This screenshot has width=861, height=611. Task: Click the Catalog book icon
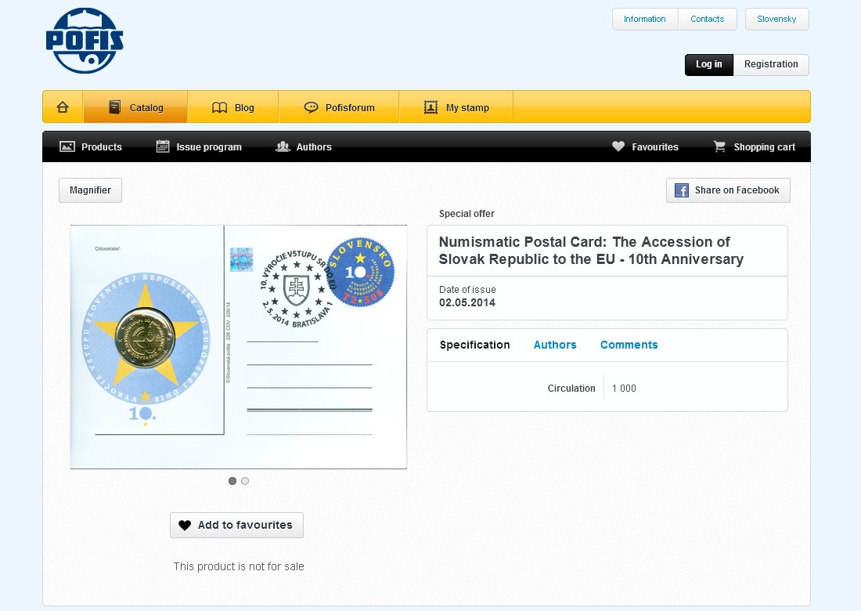115,107
